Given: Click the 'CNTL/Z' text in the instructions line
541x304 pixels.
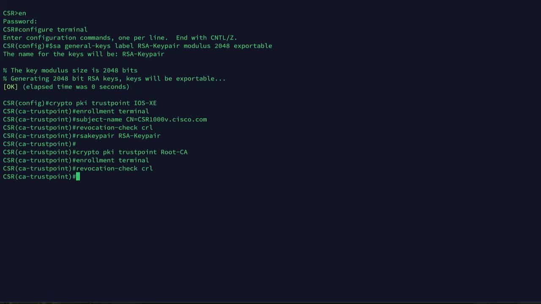Looking at the screenshot, I should tap(222, 38).
